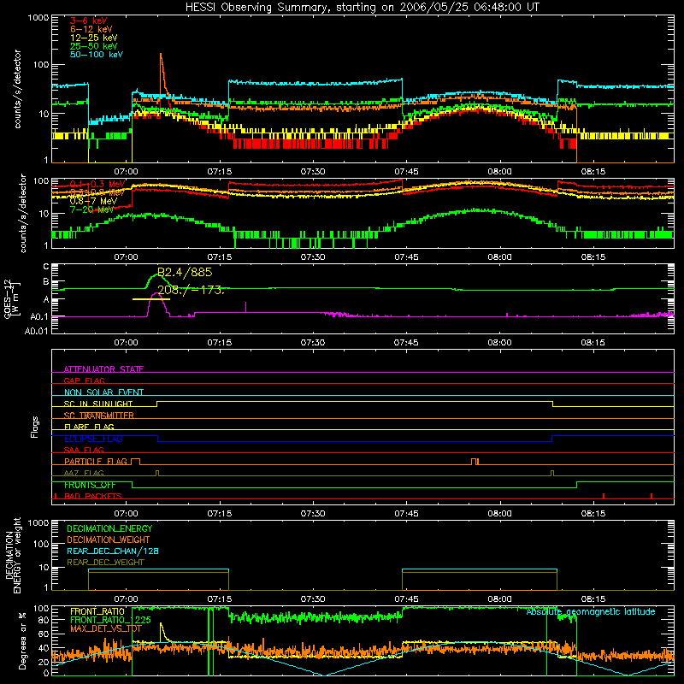Click the Flags y-axis label
The width and height of the screenshot is (684, 684).
point(34,427)
